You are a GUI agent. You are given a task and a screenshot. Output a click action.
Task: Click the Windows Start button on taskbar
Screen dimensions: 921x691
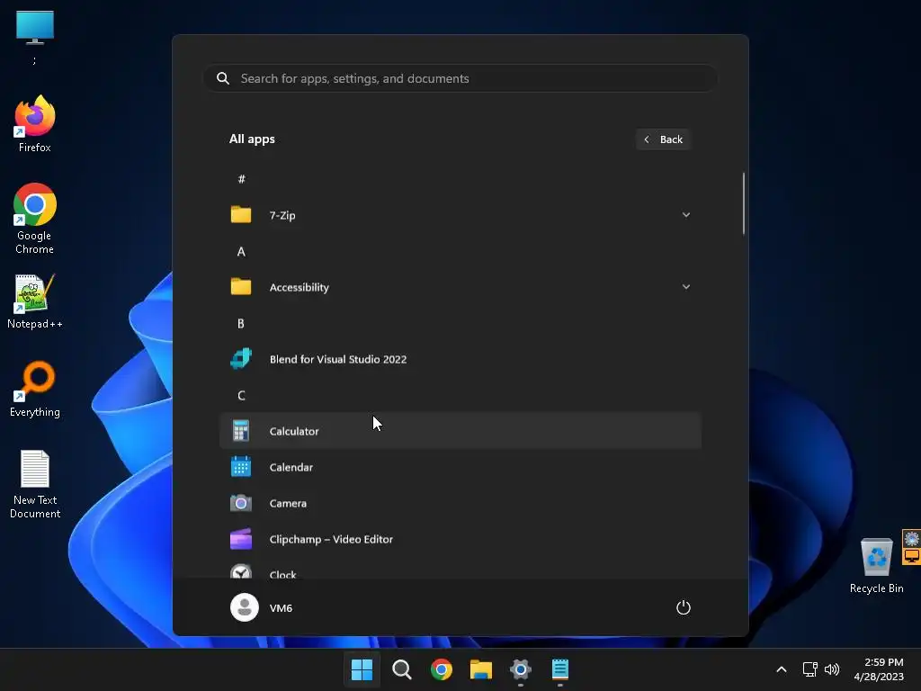coord(362,669)
